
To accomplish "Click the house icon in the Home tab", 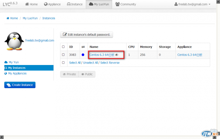I will 27,4.
